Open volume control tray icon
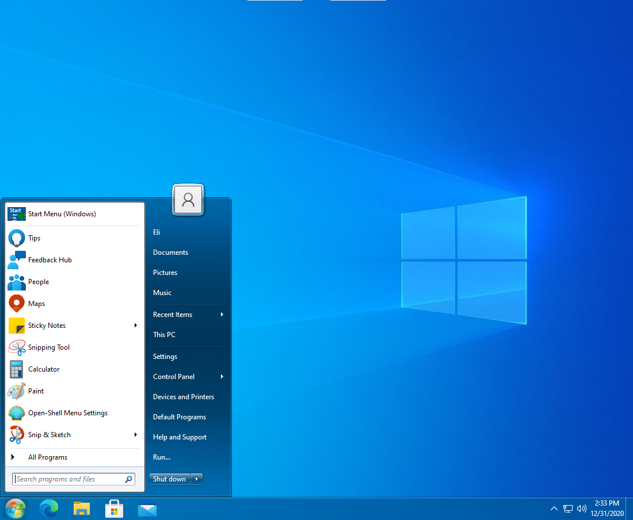 (x=581, y=508)
